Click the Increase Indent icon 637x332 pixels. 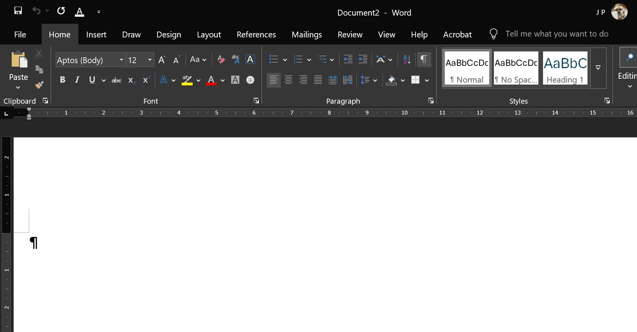coord(363,59)
